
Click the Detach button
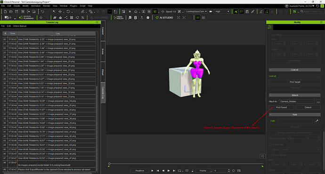pos(308,107)
